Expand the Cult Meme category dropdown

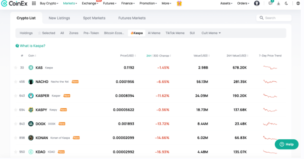point(211,33)
